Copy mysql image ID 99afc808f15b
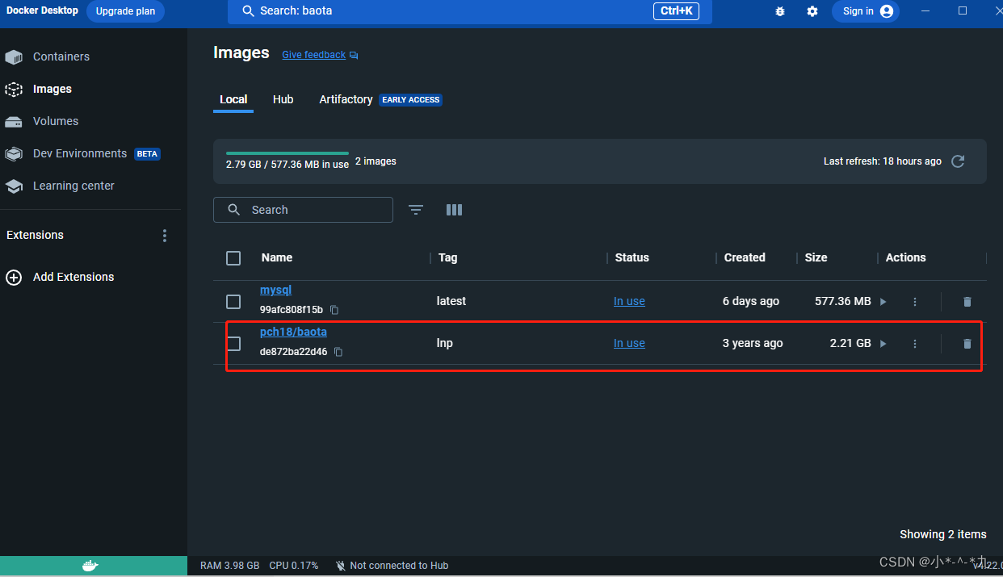1003x577 pixels. pos(334,310)
